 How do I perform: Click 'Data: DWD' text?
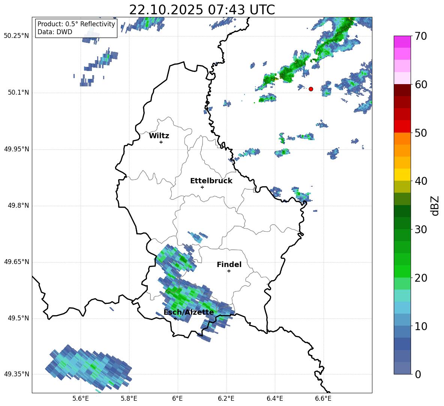tap(55, 32)
